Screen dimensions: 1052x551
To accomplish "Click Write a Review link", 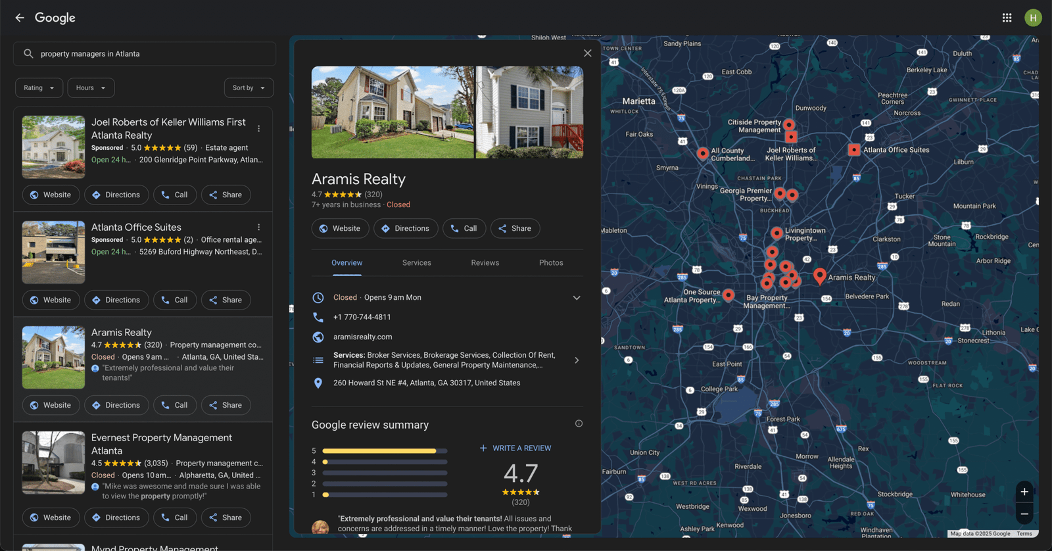I will pos(515,448).
